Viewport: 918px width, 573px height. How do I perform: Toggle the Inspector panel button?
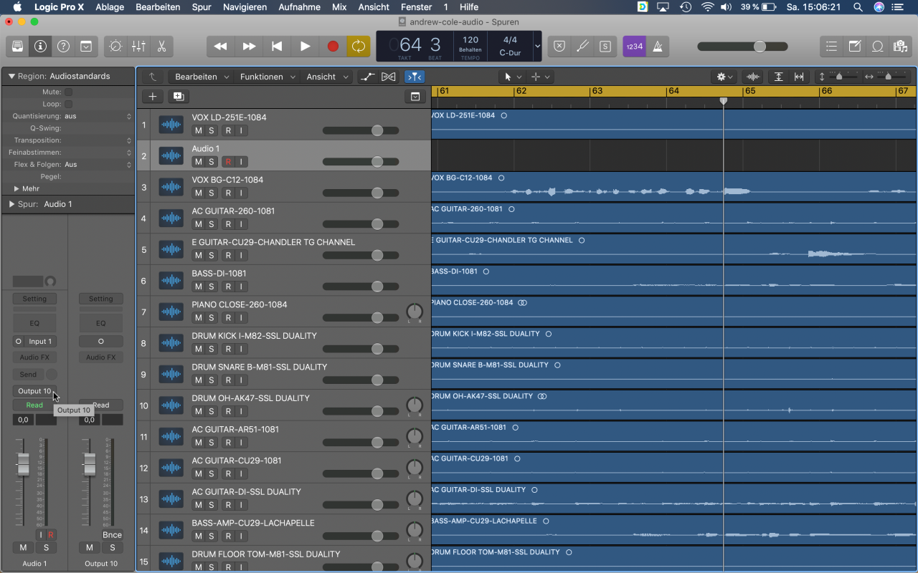point(40,46)
